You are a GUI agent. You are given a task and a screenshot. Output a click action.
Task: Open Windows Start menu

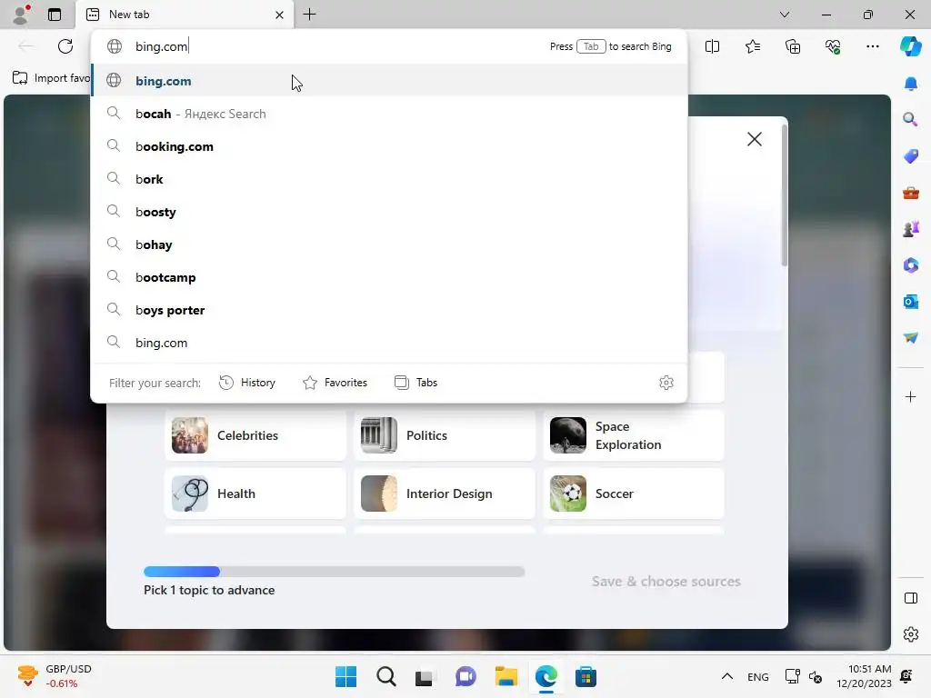pos(345,676)
